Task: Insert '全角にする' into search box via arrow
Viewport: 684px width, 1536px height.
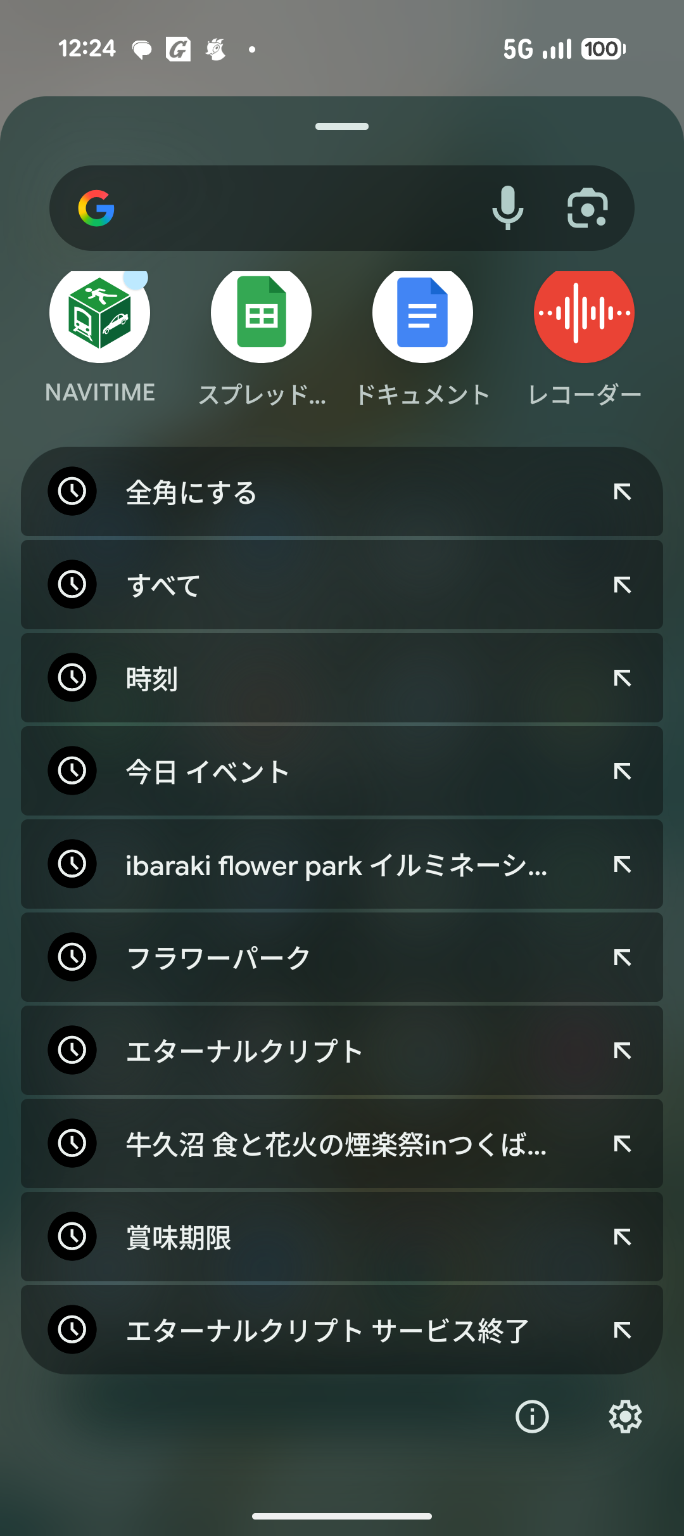Action: point(622,492)
